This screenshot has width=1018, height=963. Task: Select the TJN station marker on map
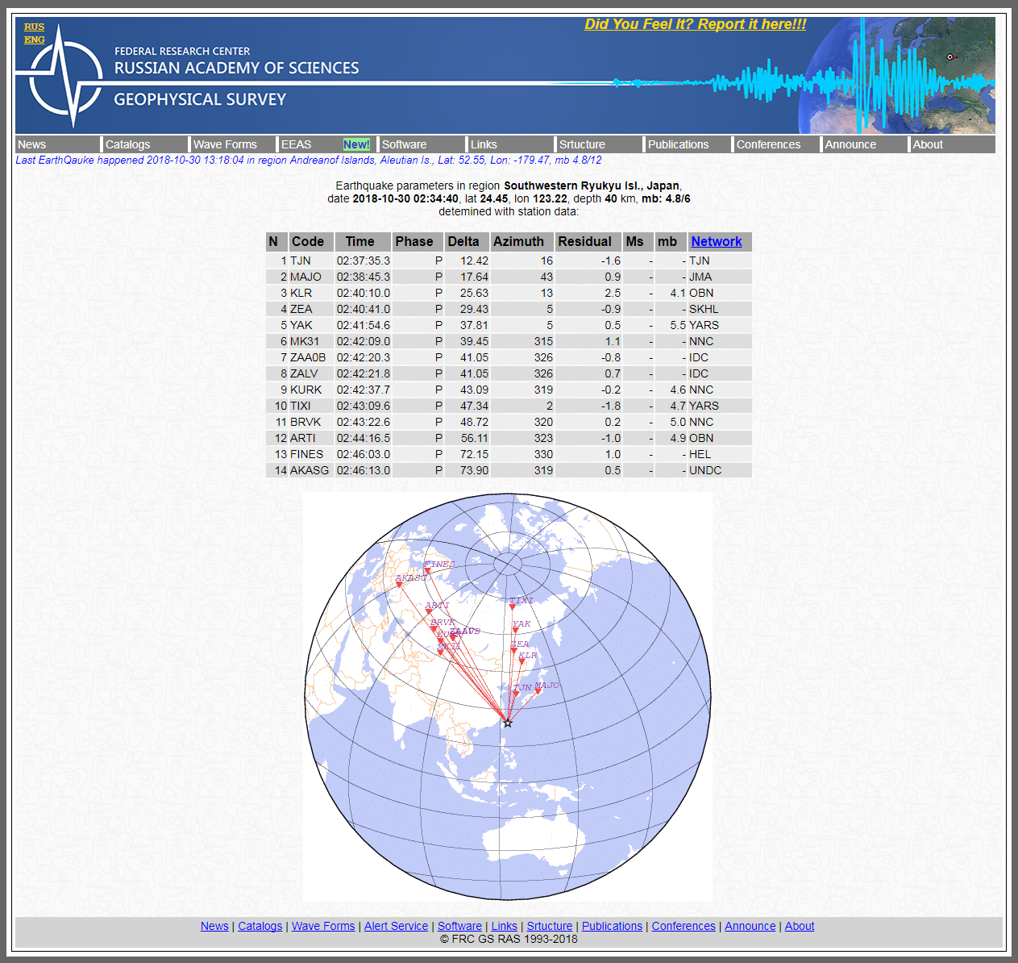point(517,693)
